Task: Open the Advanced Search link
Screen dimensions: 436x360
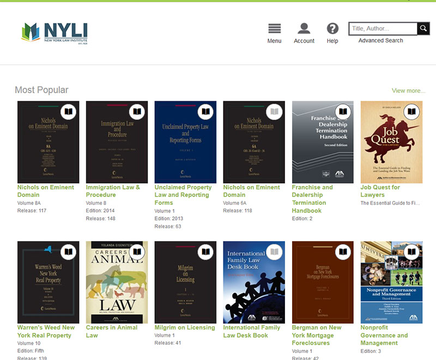Action: [x=380, y=40]
